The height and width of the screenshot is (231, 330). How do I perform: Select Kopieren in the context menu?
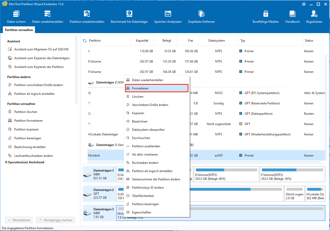(157, 113)
